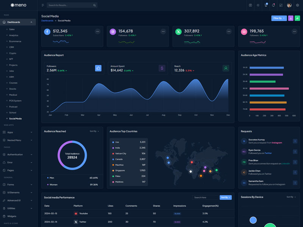303x227 pixels.
Task: Open the settings gear in top bar
Action: pos(297,5)
